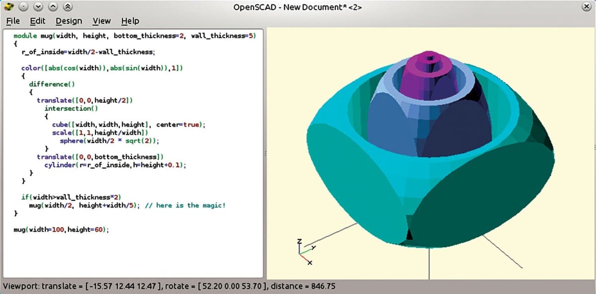Viewport: 596px width, 294px height.
Task: Open the File menu
Action: (12, 21)
